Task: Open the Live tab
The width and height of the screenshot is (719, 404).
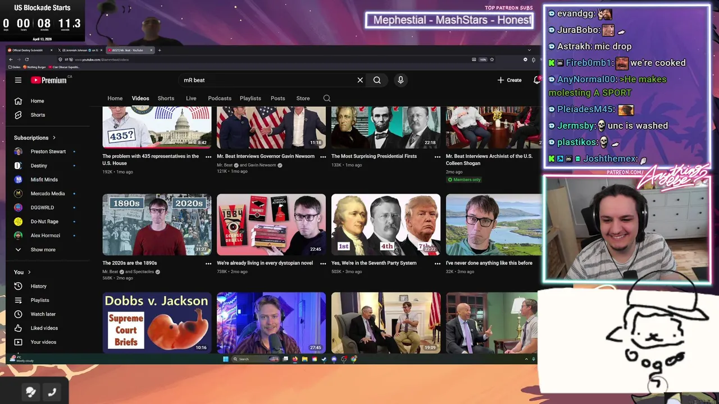Action: pyautogui.click(x=191, y=98)
